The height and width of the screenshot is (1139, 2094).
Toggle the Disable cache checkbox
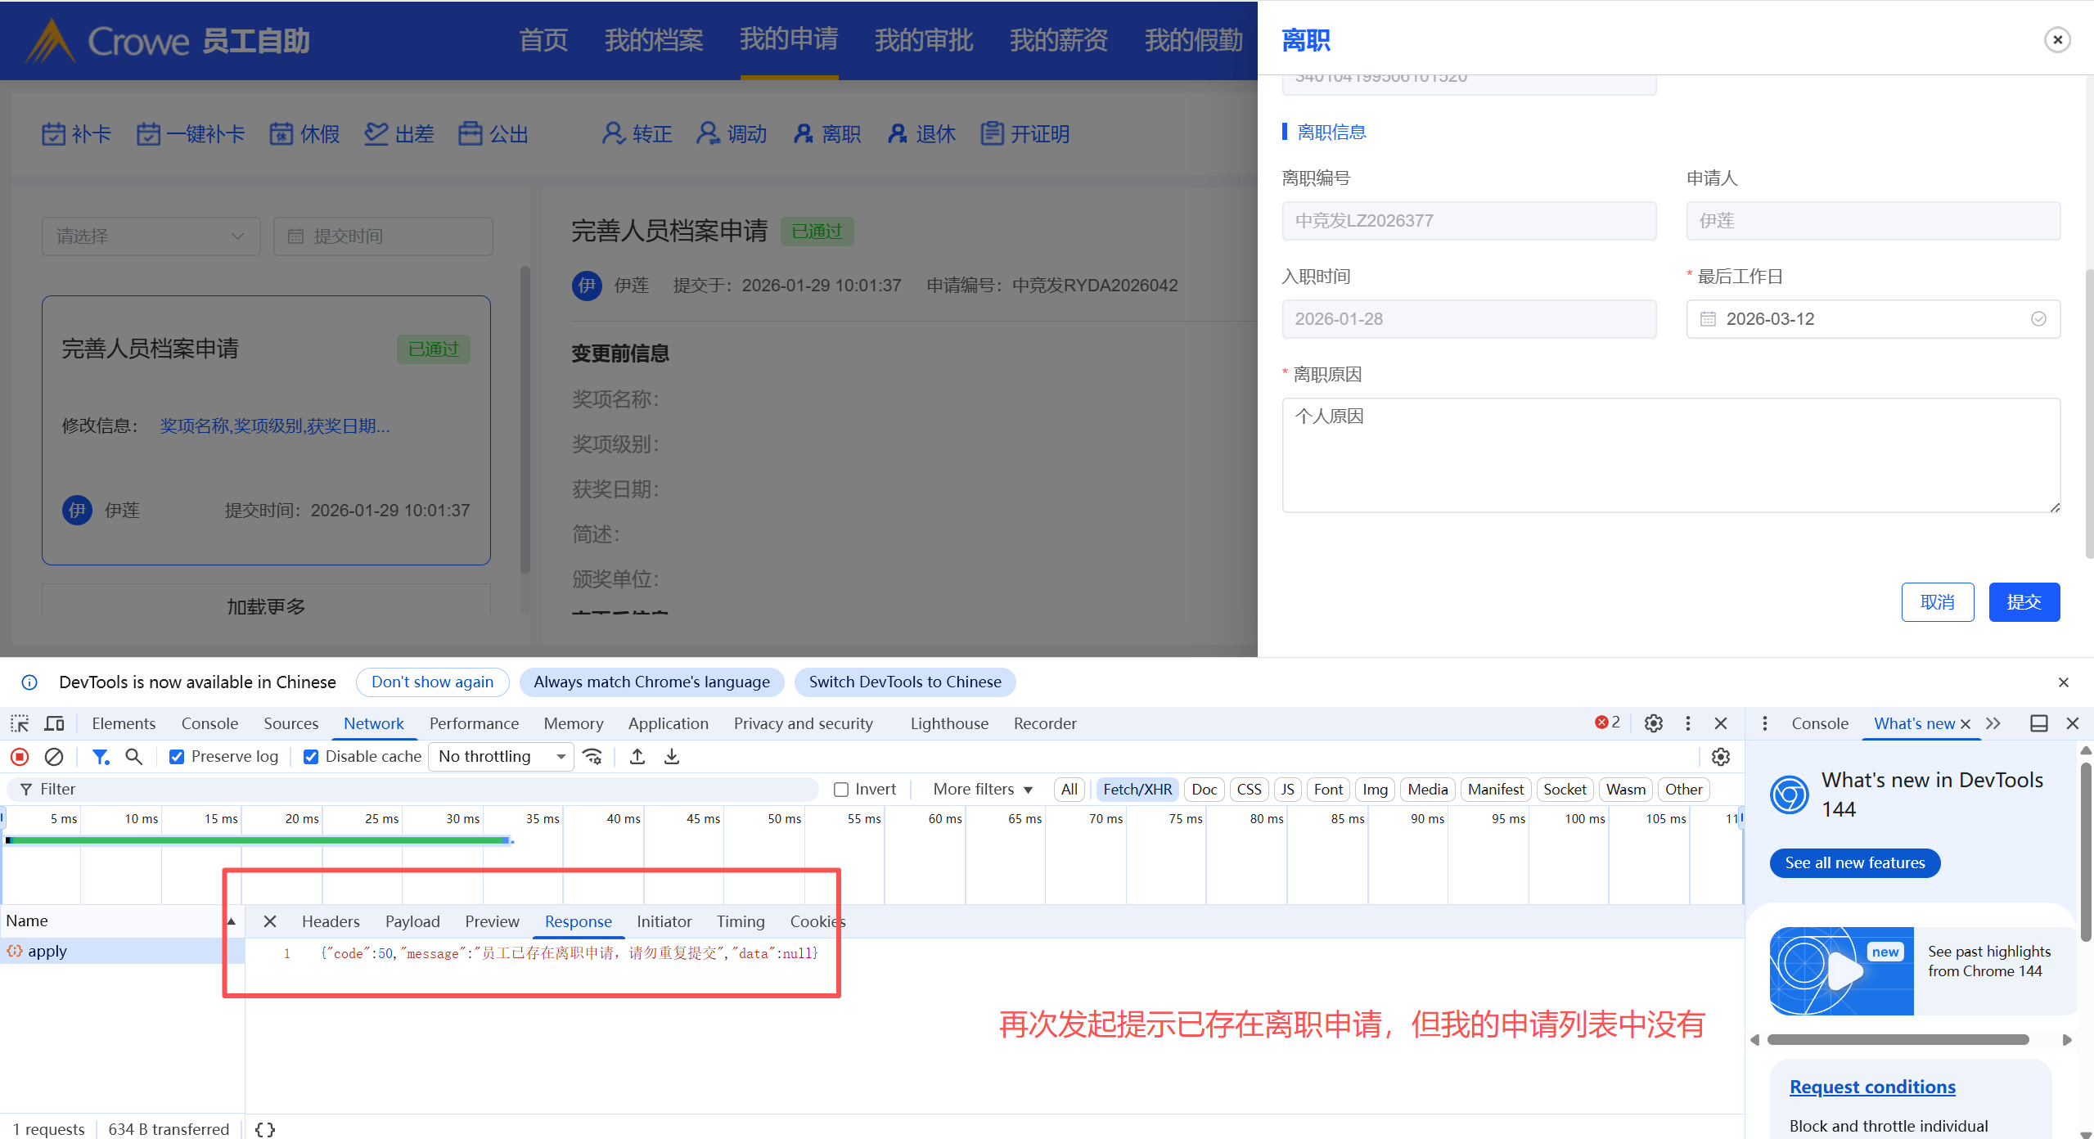point(311,757)
